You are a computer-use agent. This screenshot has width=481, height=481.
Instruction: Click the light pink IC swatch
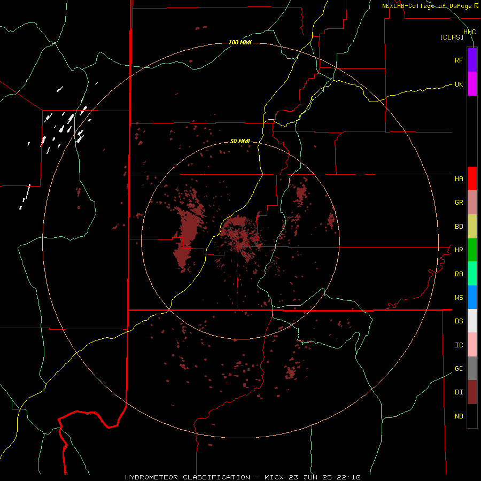472,345
